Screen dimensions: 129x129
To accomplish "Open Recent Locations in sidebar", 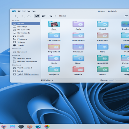I will pyautogui.click(x=26, y=62).
